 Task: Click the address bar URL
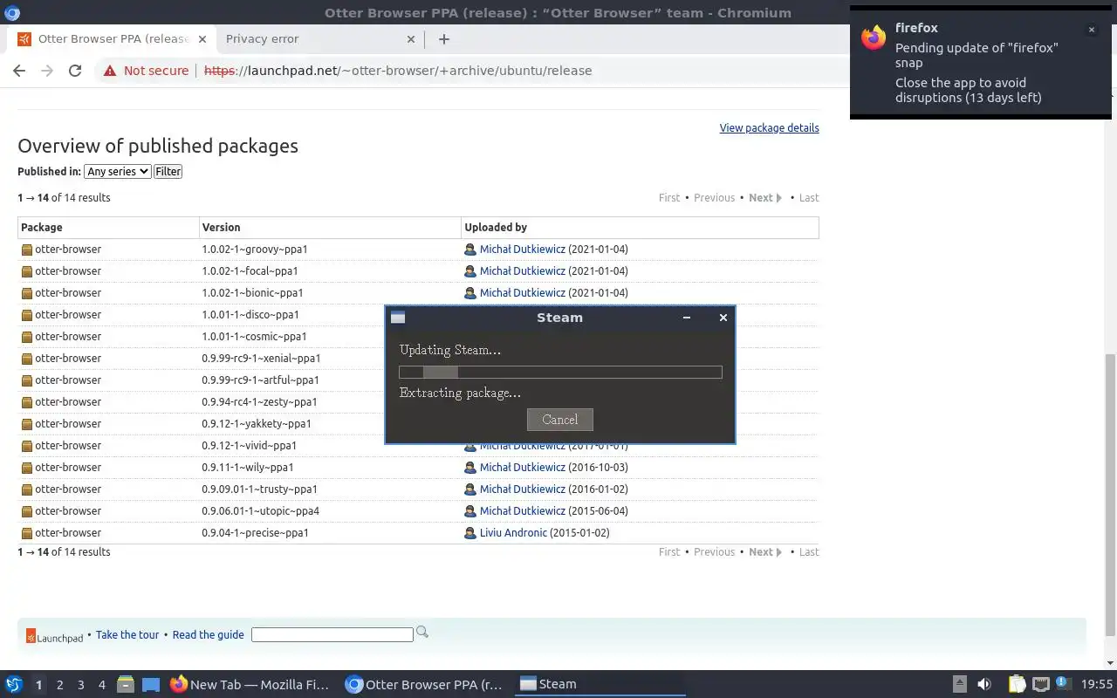398,71
